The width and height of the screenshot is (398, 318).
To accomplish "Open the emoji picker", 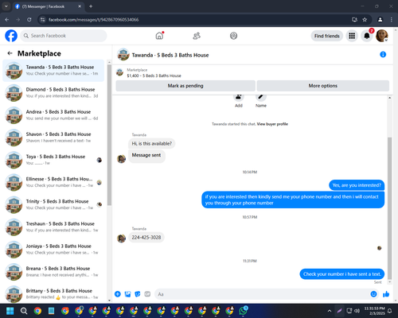I will pos(373,294).
